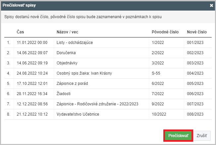
Task: Click the original number S-55 cell
Action: tap(156, 73)
